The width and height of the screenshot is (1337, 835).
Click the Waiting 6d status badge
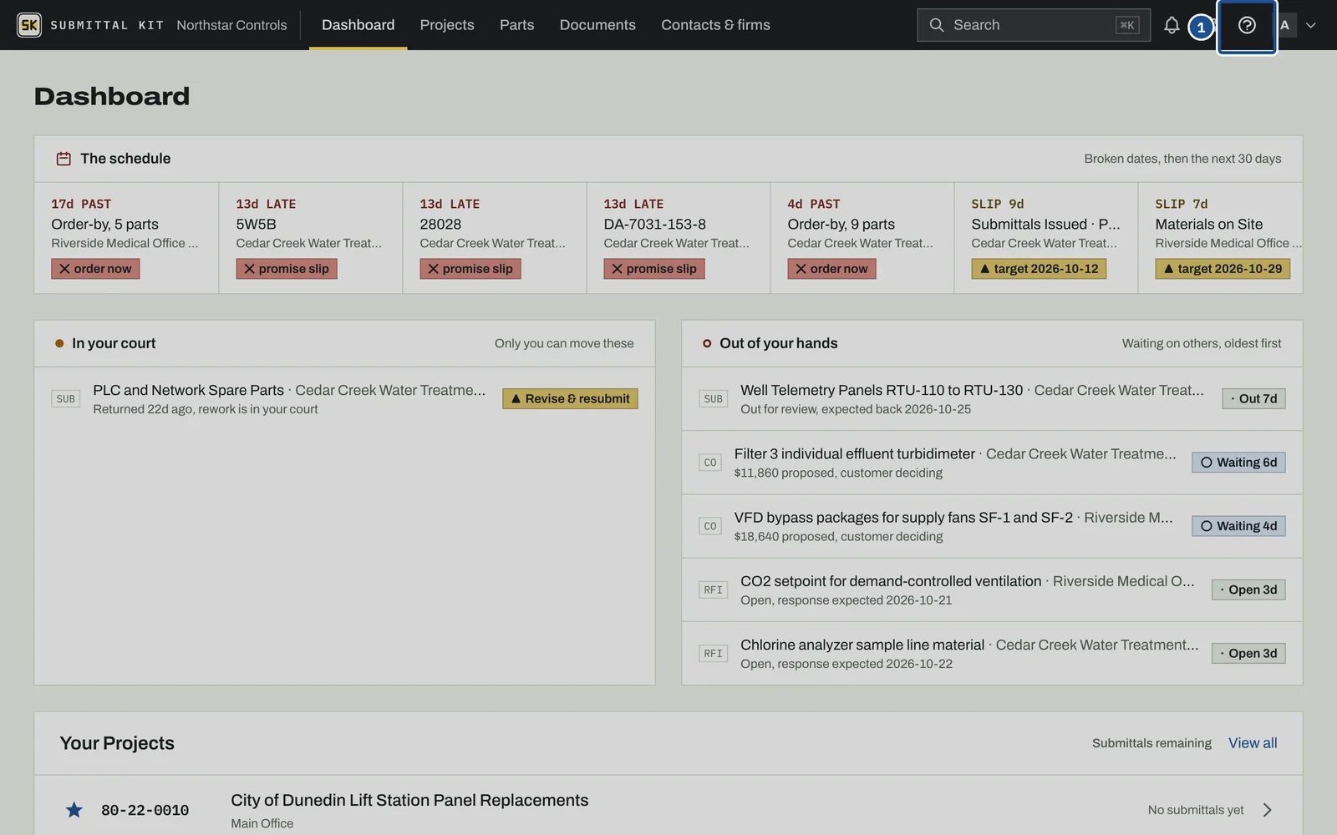point(1238,463)
